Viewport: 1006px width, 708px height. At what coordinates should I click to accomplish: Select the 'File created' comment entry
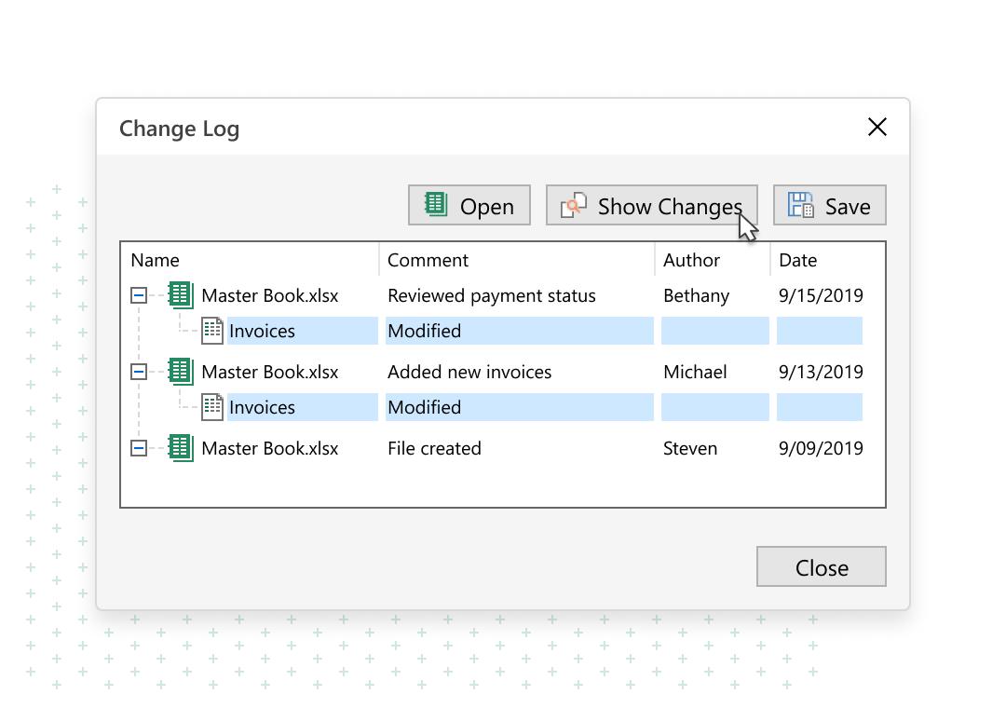pyautogui.click(x=434, y=449)
